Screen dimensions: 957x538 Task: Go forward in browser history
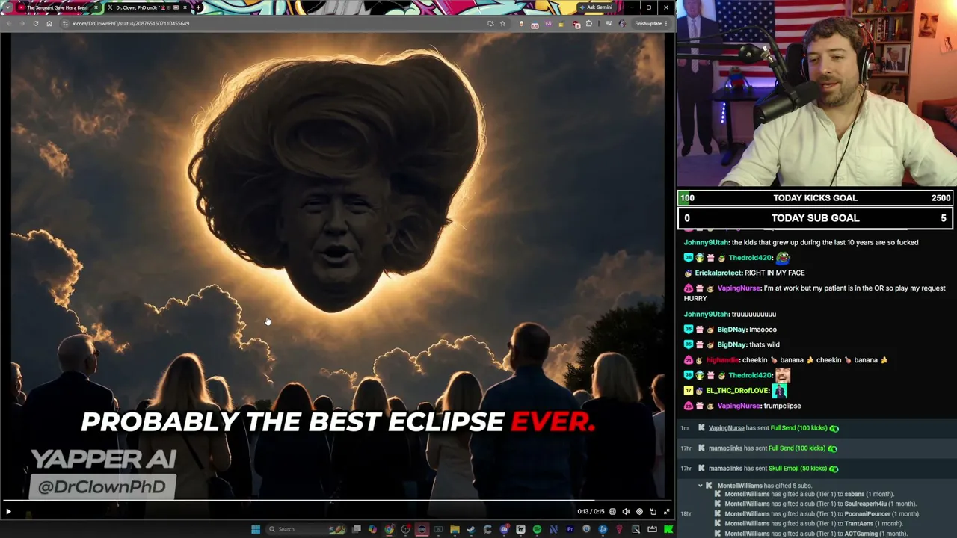(x=22, y=24)
